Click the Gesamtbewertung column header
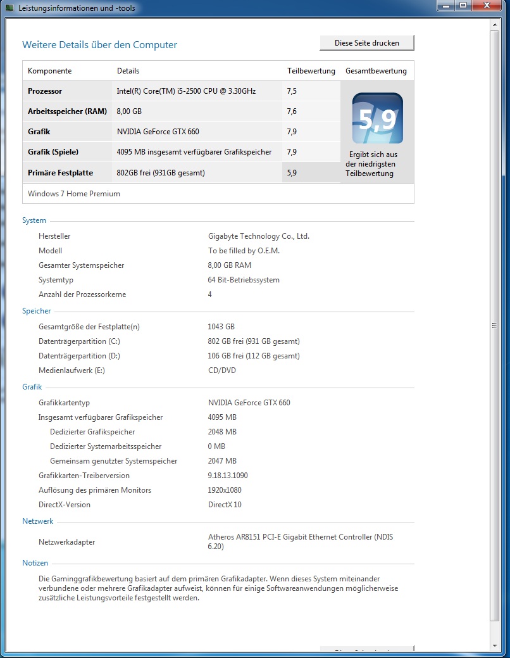The image size is (510, 658). click(376, 71)
